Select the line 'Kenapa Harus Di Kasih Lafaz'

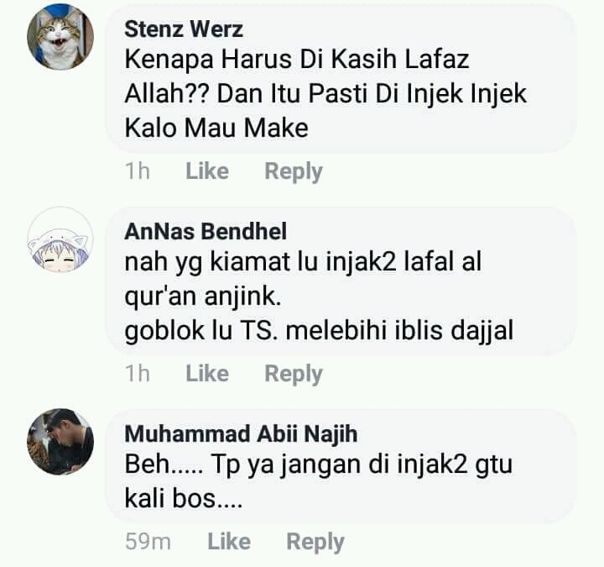coord(297,60)
